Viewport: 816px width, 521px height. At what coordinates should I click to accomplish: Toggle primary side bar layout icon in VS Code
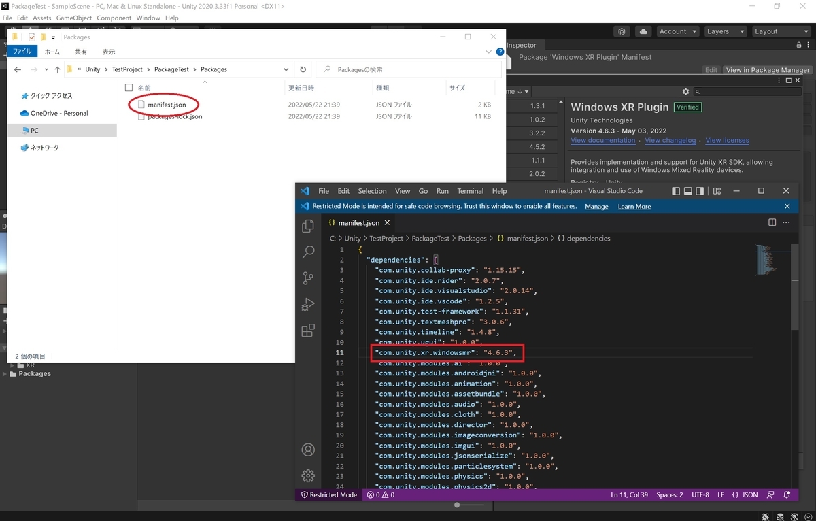pos(676,191)
